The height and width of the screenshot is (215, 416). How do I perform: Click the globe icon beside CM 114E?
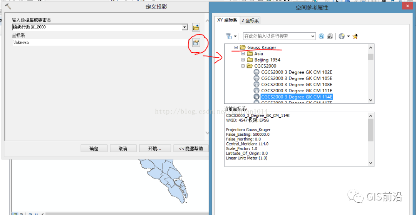[x=256, y=97]
